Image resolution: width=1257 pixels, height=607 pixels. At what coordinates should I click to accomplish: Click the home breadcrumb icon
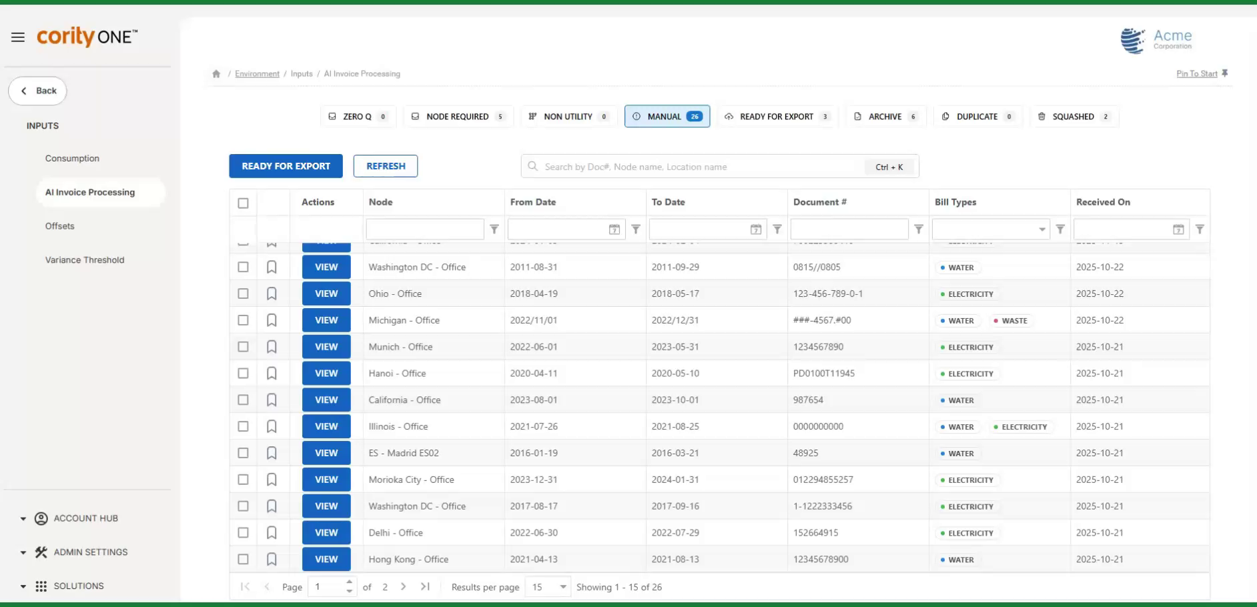[x=216, y=73]
